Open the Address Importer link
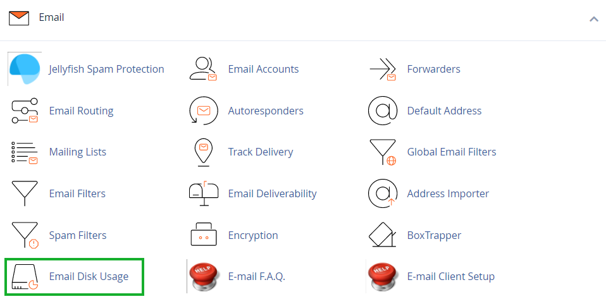 (x=448, y=193)
